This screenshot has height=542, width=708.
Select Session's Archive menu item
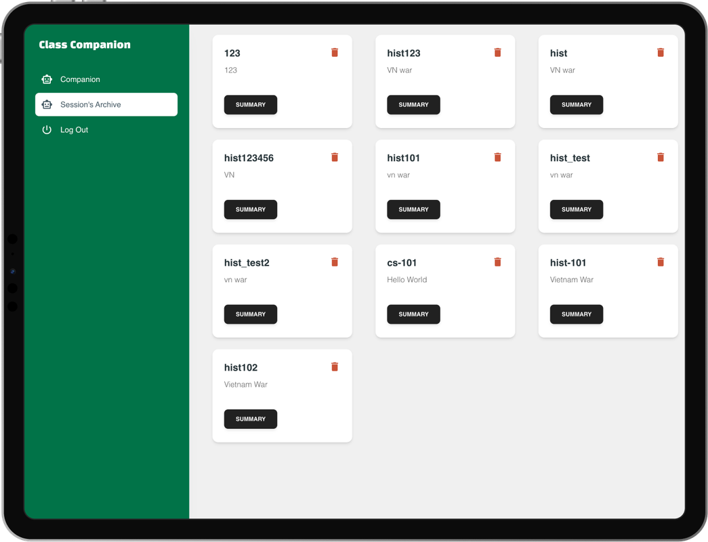pos(106,104)
